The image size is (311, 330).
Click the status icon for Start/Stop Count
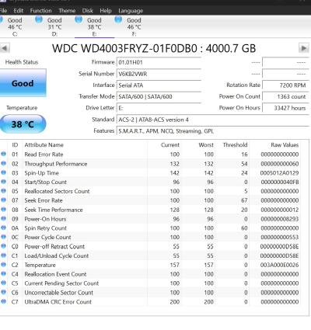tap(4, 182)
